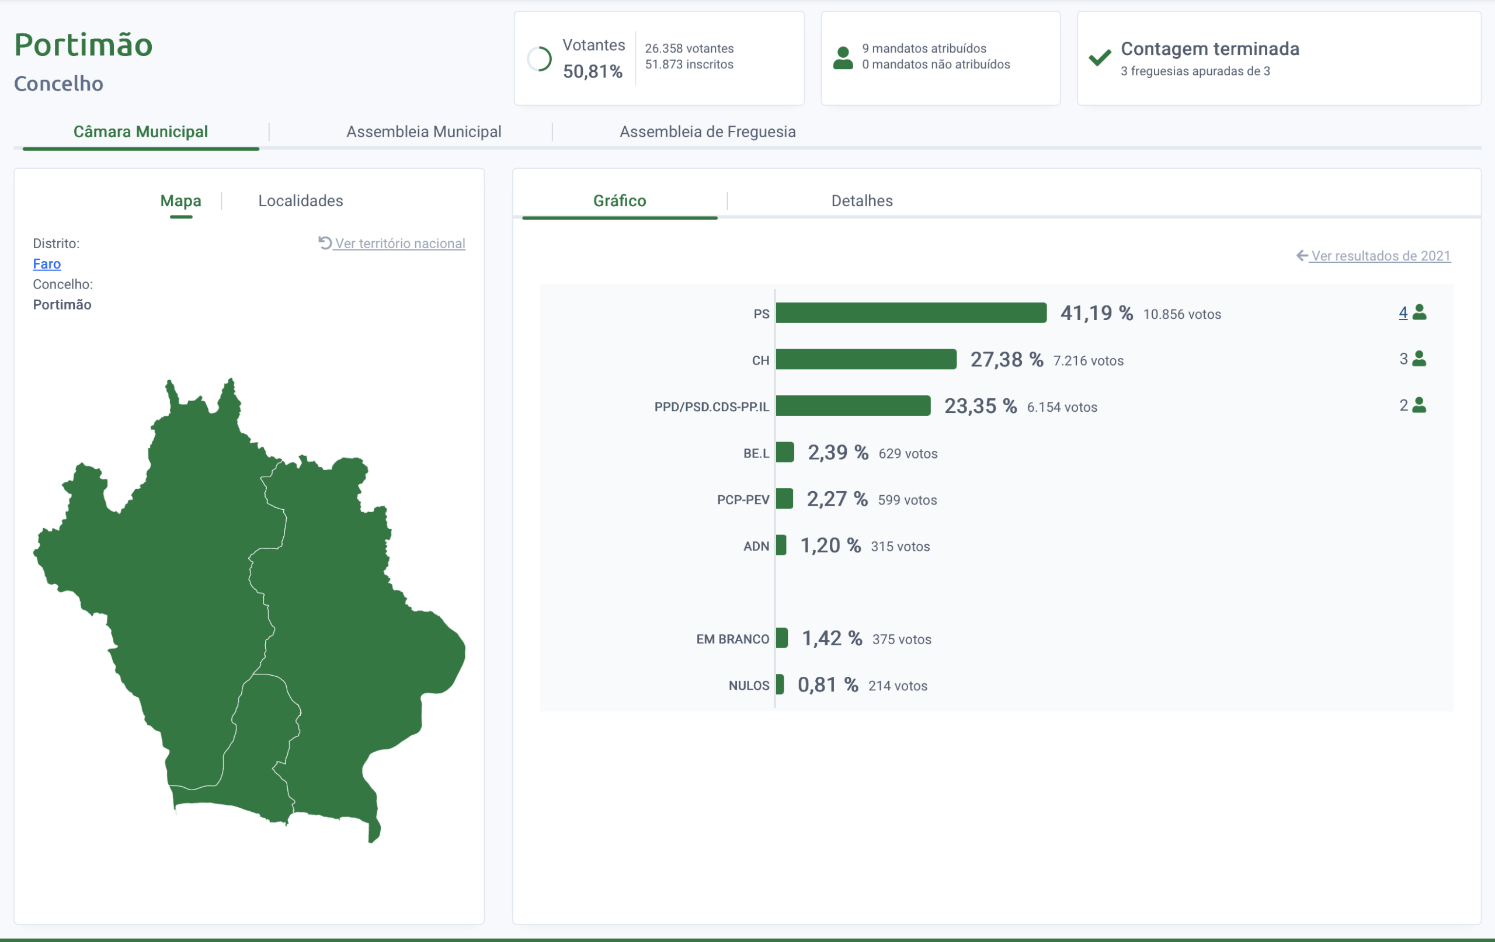
Task: Switch to Assembleia Municipal tab
Action: click(423, 131)
